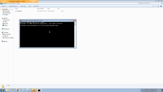Close the Command Prompt window
This screenshot has height=92, width=163.
74,21
